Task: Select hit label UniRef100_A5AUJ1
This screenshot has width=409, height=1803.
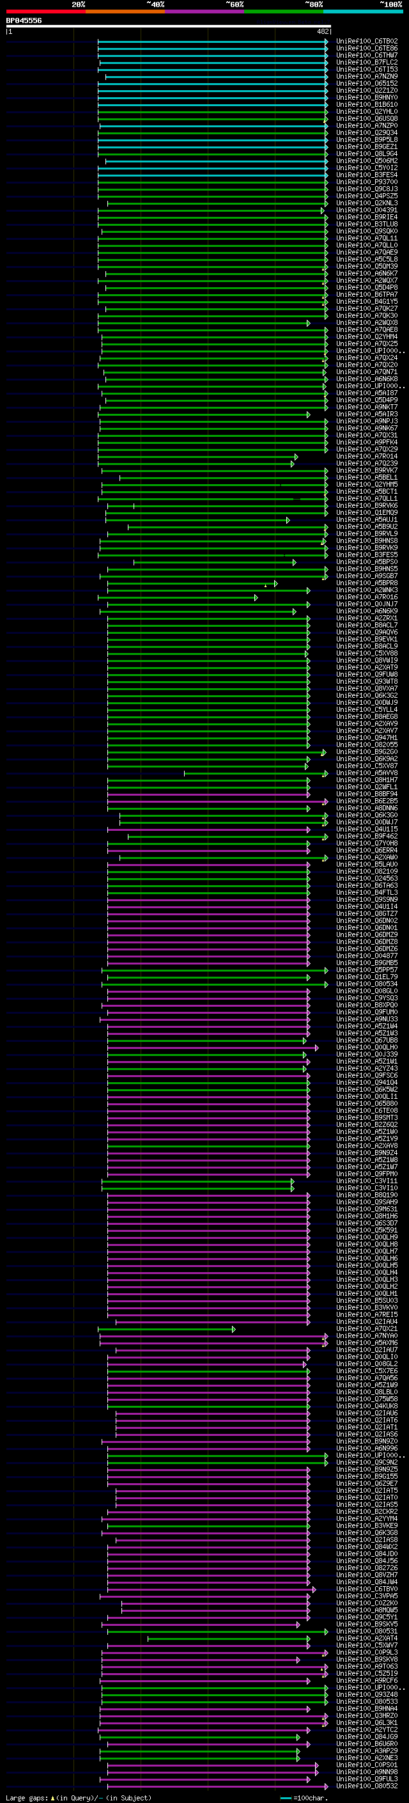Action: [367, 519]
